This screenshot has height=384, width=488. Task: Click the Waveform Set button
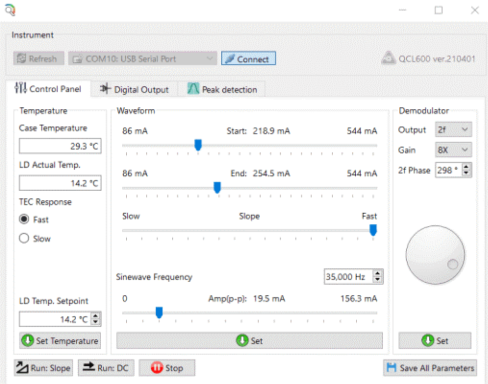pyautogui.click(x=250, y=341)
